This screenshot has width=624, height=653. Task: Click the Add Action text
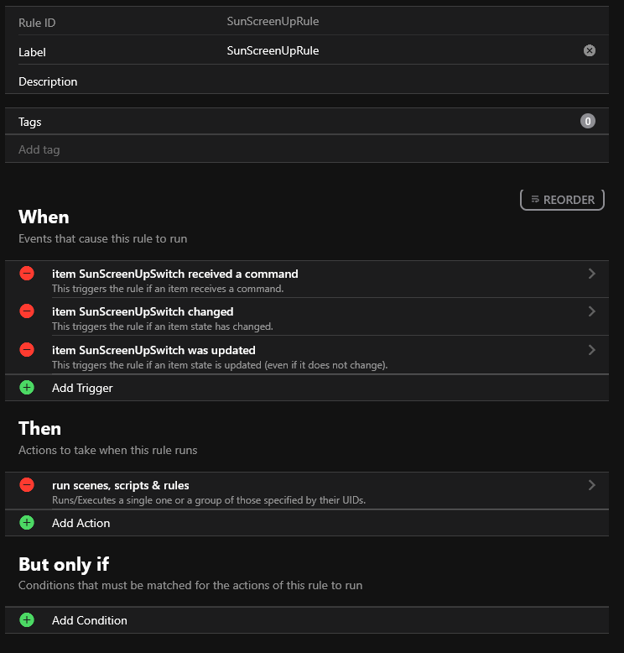81,523
